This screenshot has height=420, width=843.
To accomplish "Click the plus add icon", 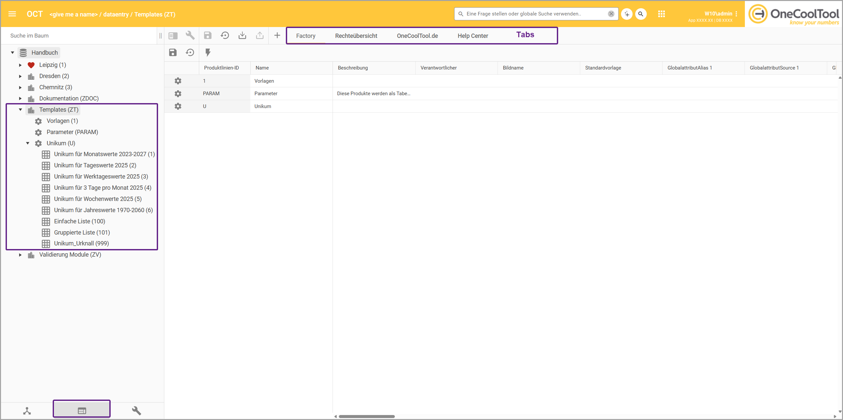I will coord(277,35).
